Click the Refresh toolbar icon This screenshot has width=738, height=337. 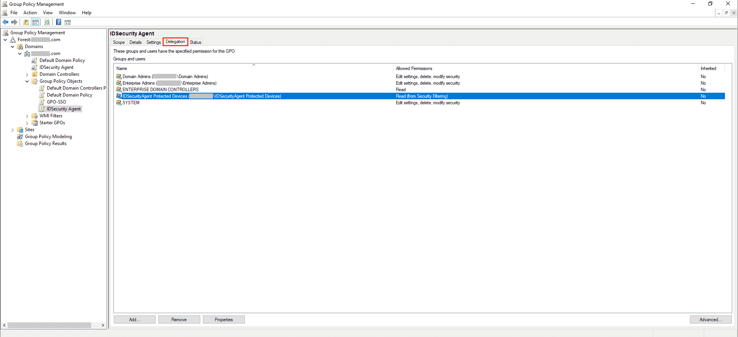click(x=47, y=22)
